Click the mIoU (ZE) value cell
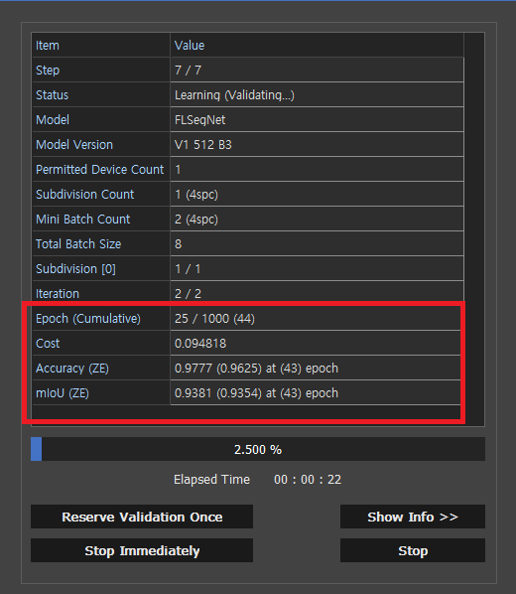Image resolution: width=516 pixels, height=594 pixels. pyautogui.click(x=317, y=392)
